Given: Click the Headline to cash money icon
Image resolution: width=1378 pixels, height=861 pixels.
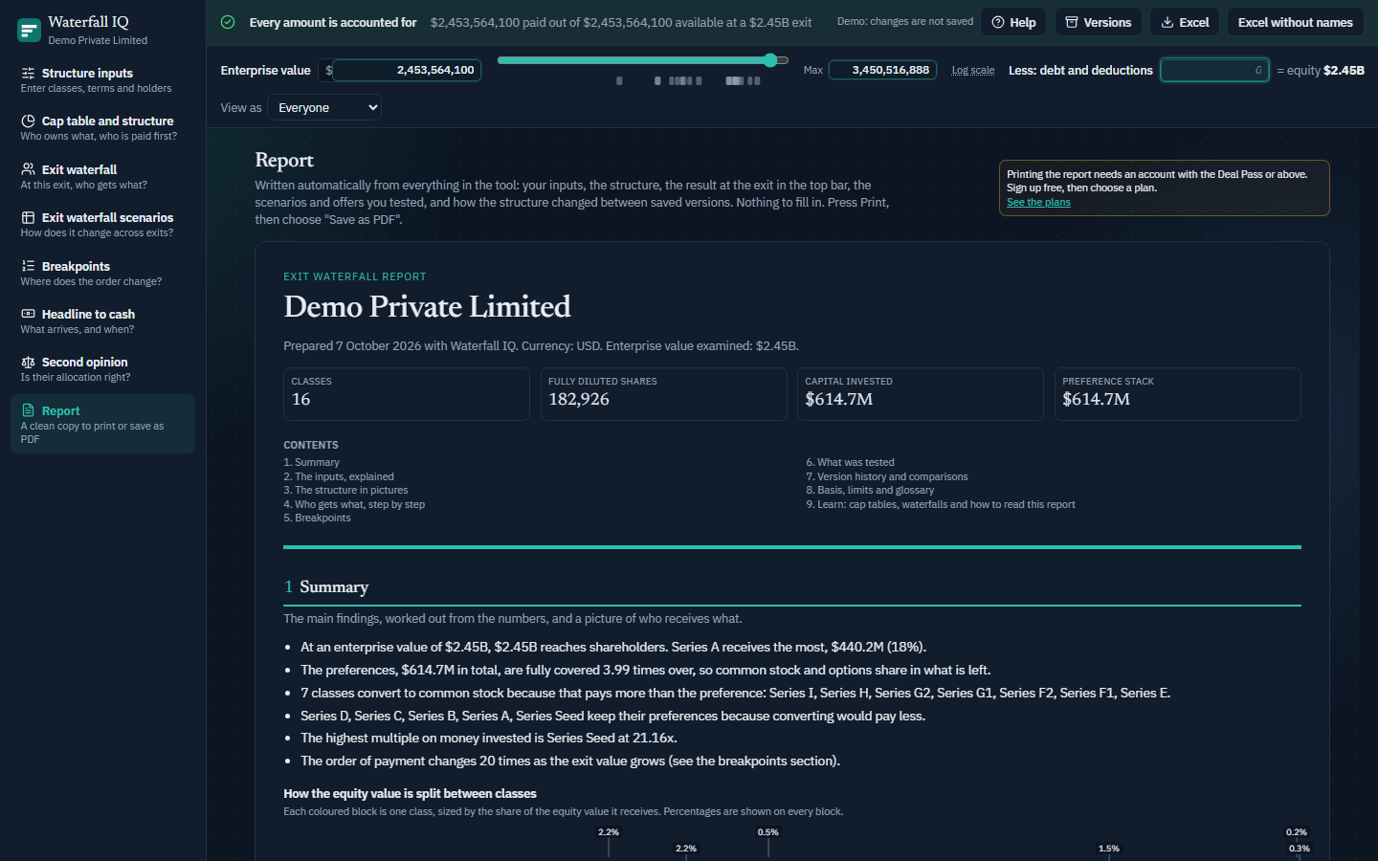Looking at the screenshot, I should pos(28,314).
